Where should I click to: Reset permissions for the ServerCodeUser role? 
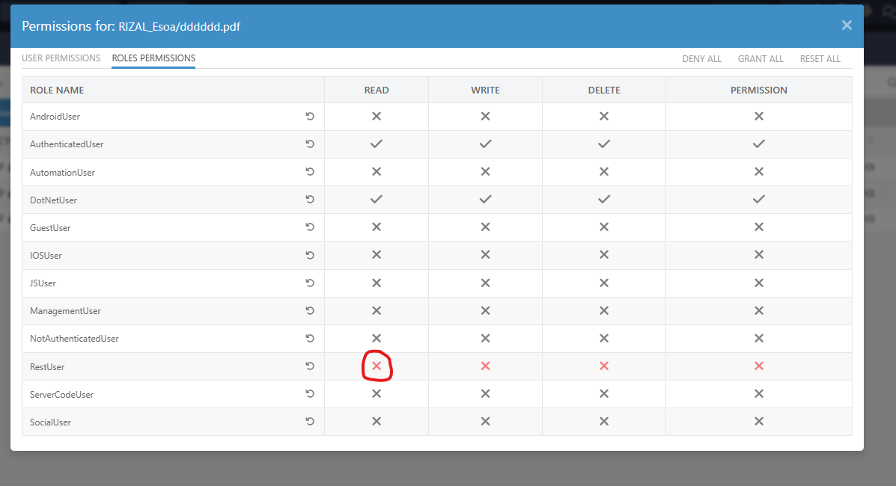[310, 393]
